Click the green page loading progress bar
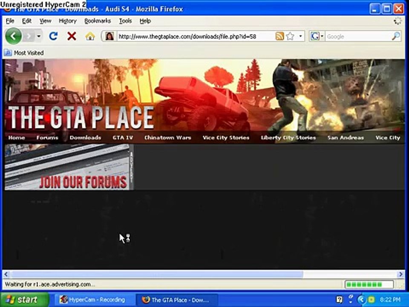 click(369, 284)
